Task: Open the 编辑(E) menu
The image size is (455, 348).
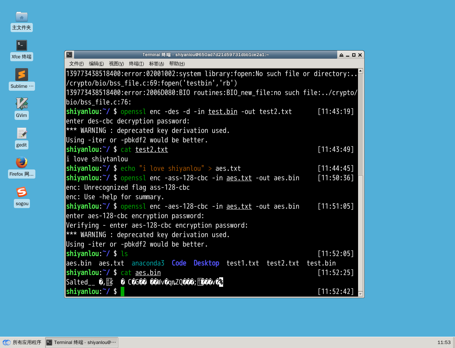Action: [96, 64]
